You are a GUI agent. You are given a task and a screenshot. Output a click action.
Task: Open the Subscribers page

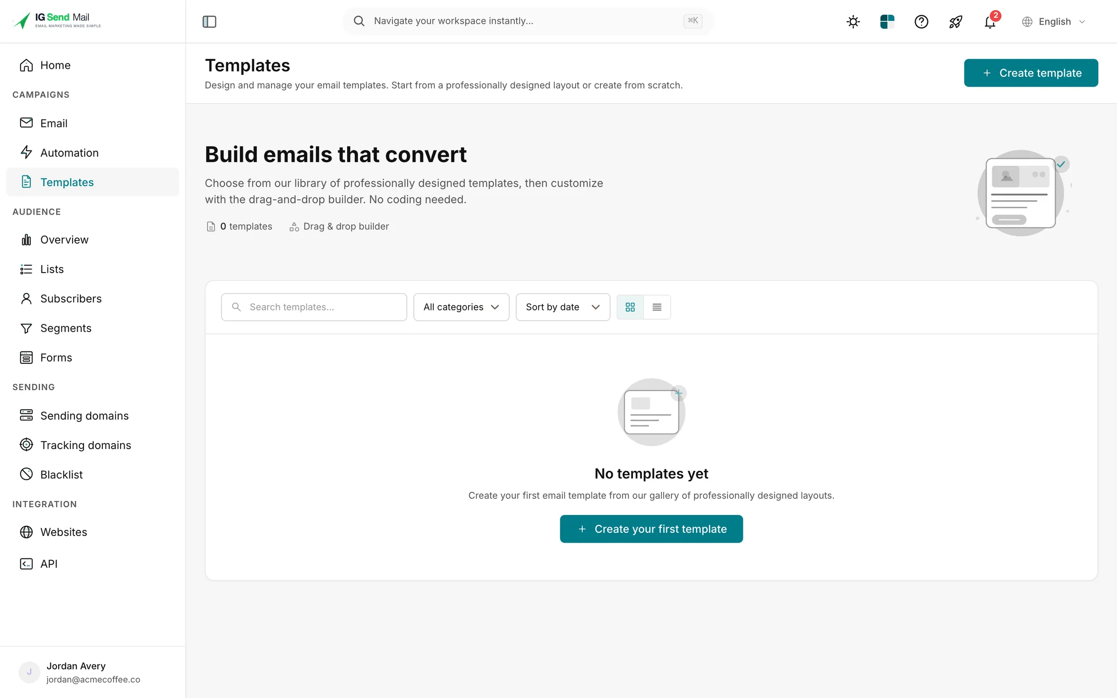92,298
